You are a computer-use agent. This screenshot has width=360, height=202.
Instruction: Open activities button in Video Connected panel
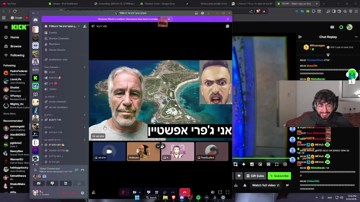coord(66,183)
